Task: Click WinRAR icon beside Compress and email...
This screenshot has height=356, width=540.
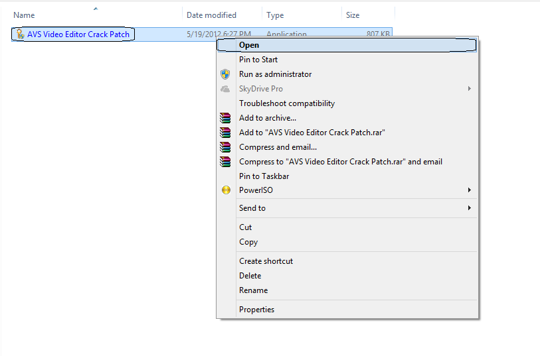Action: (225, 147)
